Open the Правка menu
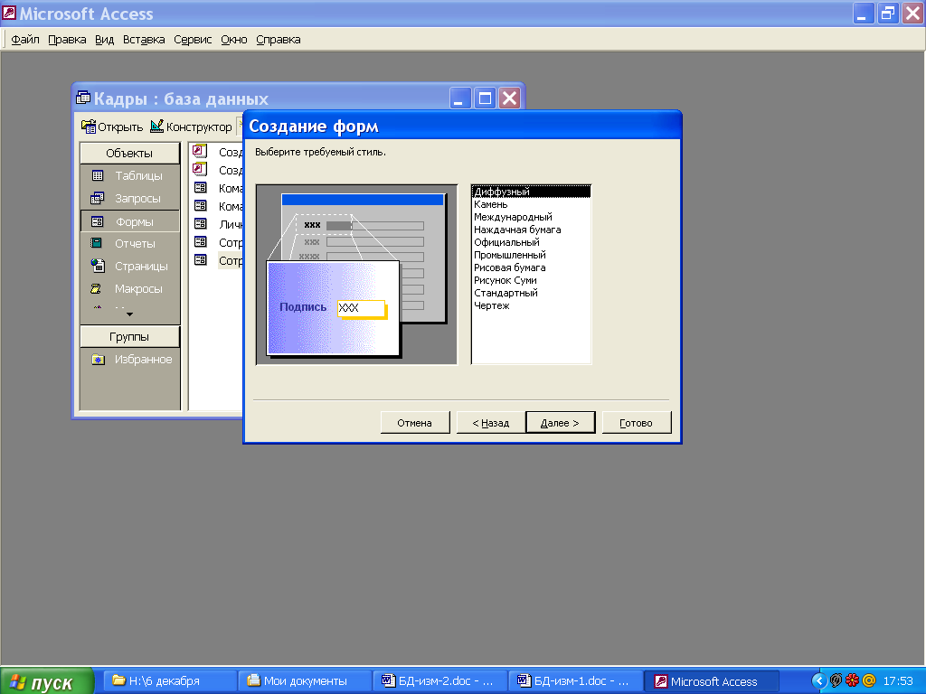 pyautogui.click(x=67, y=40)
